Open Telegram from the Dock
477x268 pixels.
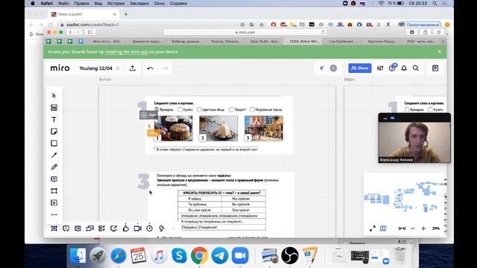coord(220,255)
